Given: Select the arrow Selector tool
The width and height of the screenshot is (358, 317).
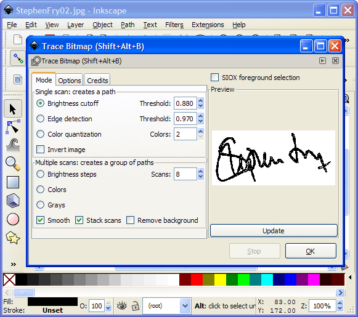Looking at the screenshot, I should tap(13, 108).
